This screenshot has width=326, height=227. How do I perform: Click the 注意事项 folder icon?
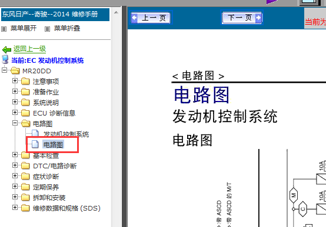[x=25, y=82]
